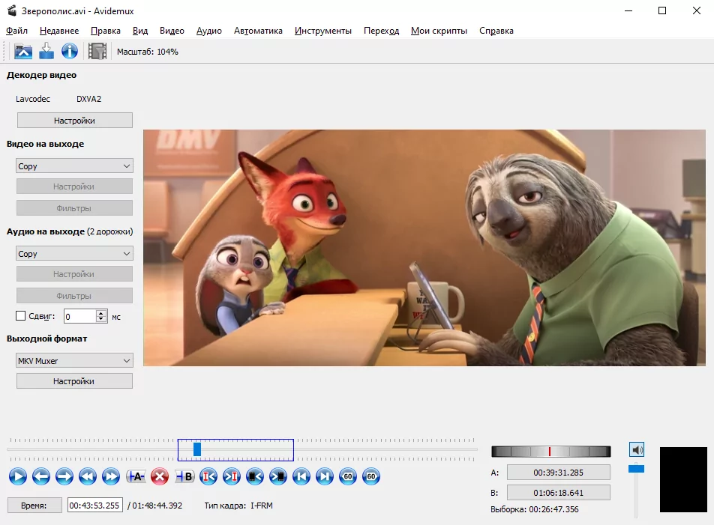
Task: Open the Мои скрипты menu
Action: [x=439, y=31]
